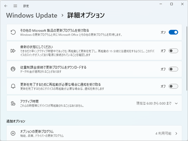Expand the アクティブ時間 chevron
The height and width of the screenshot is (141, 188).
coord(176,103)
